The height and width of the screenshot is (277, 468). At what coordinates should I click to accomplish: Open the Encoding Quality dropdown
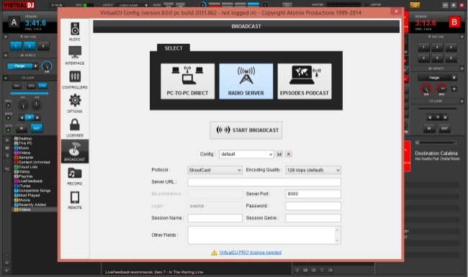coord(313,170)
